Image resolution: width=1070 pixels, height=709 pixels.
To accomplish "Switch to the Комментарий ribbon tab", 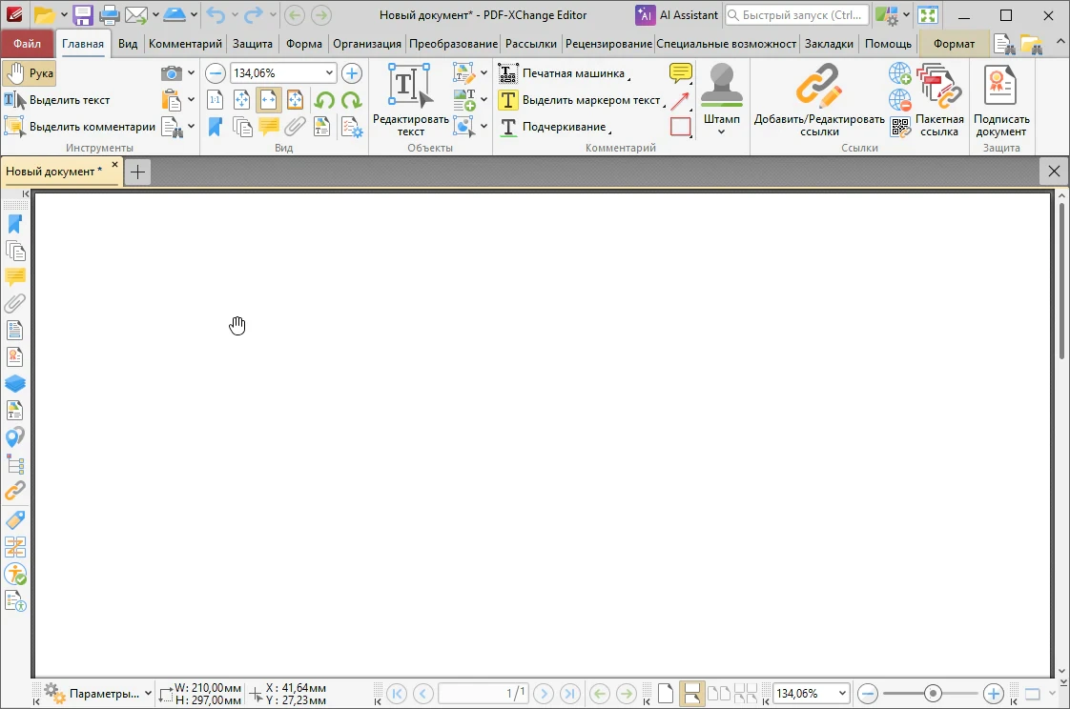I will [185, 44].
